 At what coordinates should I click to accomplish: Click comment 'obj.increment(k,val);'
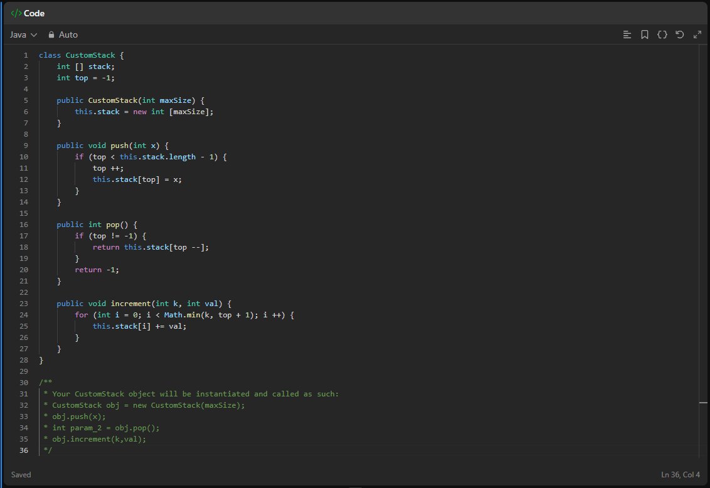[x=99, y=439]
